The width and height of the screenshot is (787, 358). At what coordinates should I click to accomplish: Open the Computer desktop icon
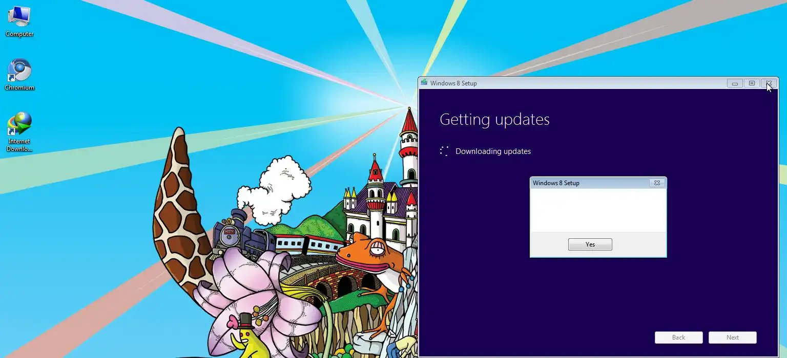point(19,21)
